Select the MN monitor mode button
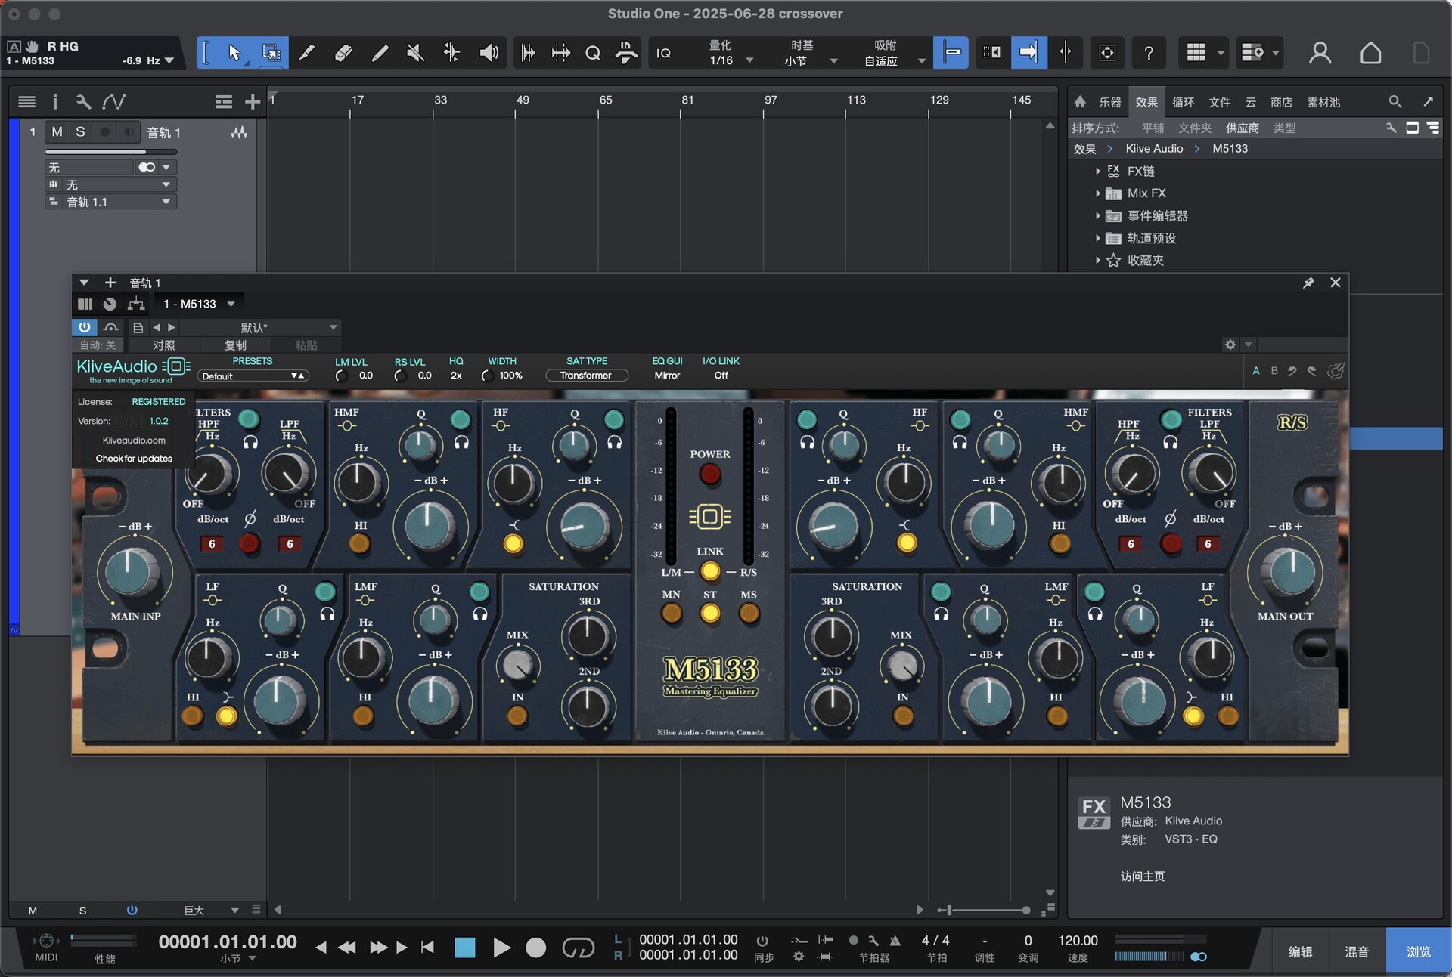 tap(671, 613)
